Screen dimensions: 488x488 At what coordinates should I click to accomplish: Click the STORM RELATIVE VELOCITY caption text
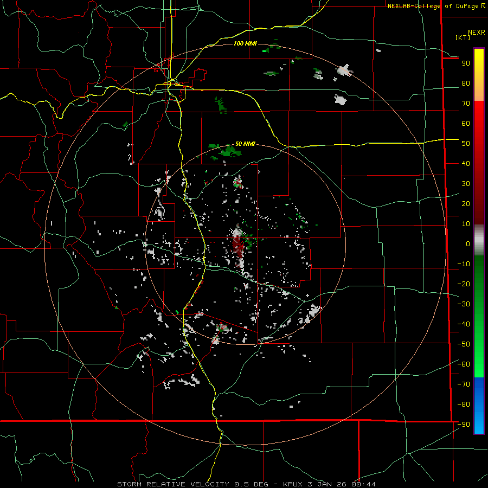tap(173, 484)
